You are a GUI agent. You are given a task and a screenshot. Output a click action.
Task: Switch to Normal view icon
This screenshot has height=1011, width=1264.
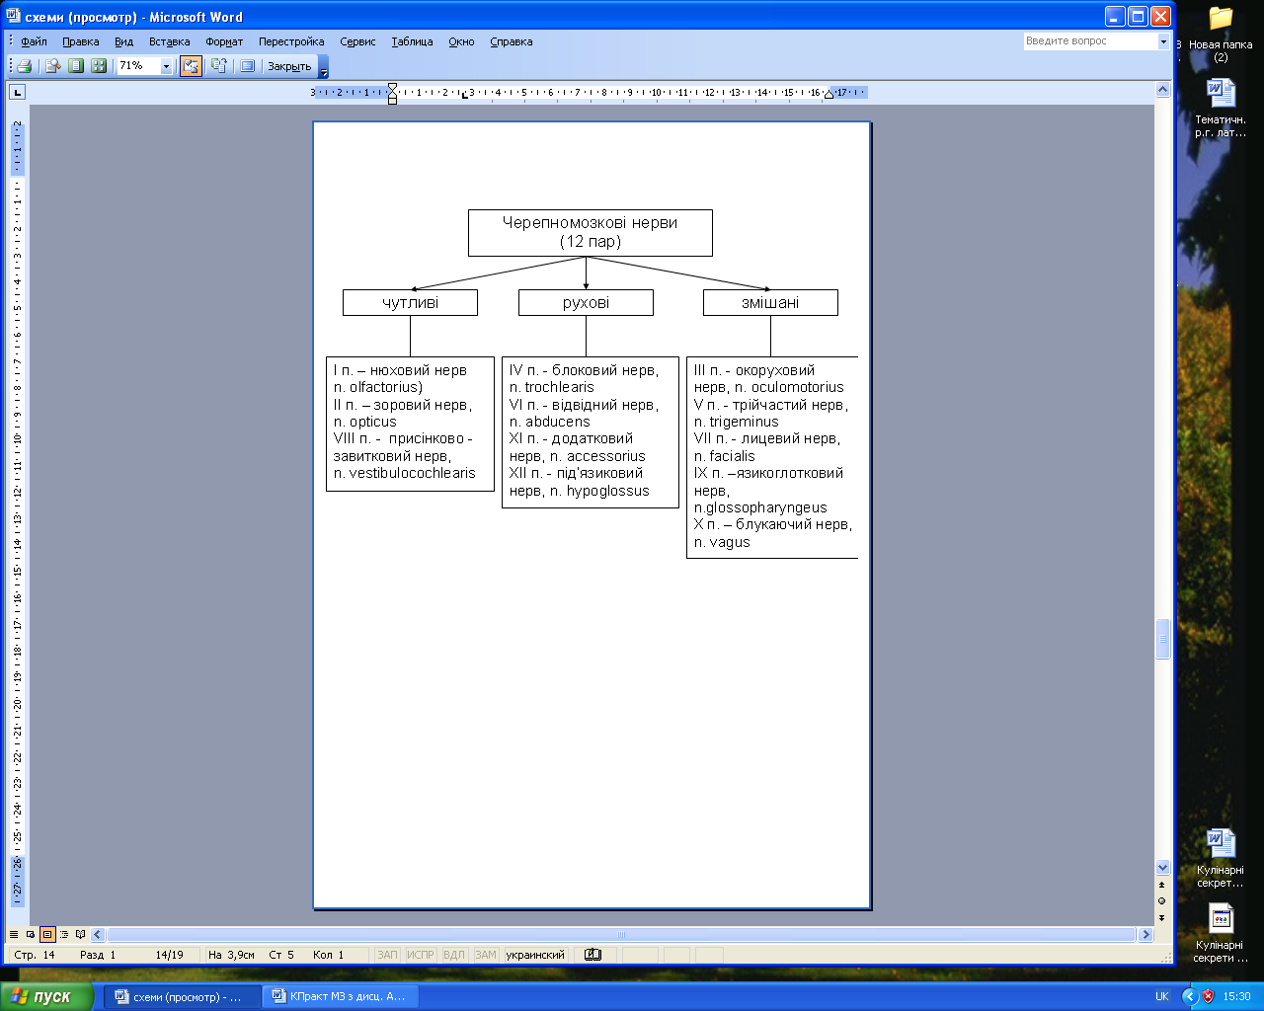14,934
